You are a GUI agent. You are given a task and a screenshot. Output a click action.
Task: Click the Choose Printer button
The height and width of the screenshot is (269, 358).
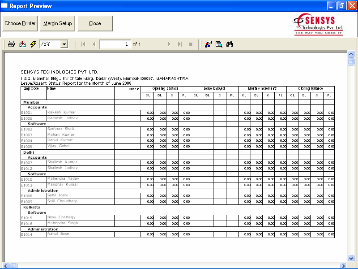pyautogui.click(x=20, y=23)
